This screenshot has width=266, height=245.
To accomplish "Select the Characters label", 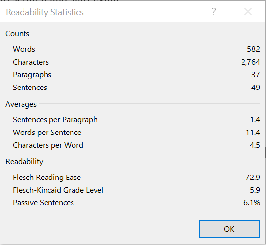I will pyautogui.click(x=31, y=62).
